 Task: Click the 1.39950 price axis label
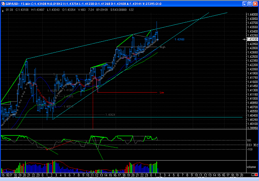pyautogui.click(x=252, y=128)
